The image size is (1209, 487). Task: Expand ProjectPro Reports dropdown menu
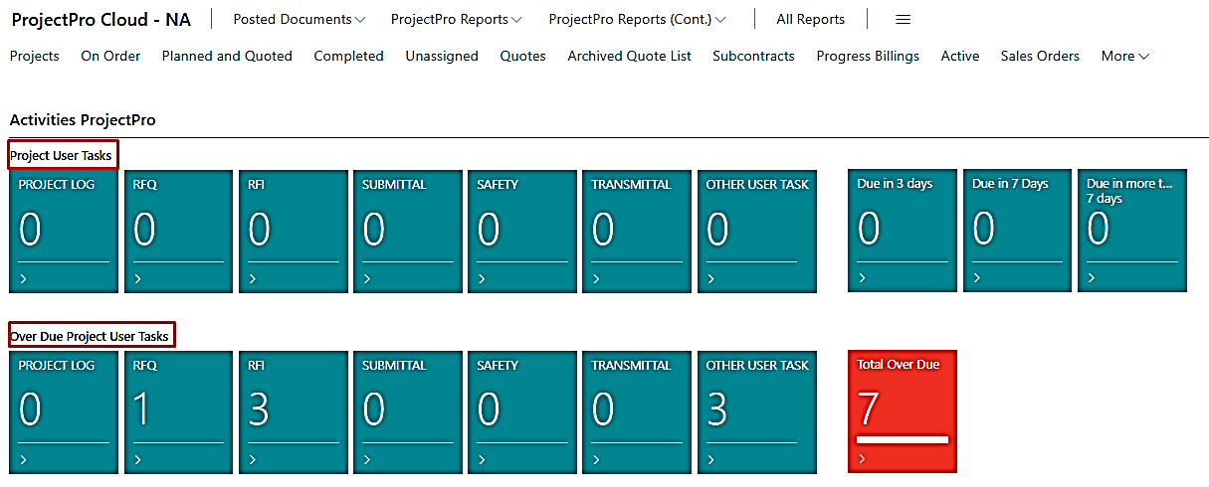457,20
